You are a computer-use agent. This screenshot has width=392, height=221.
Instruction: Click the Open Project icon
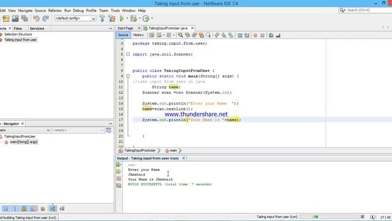[x=15, y=18]
